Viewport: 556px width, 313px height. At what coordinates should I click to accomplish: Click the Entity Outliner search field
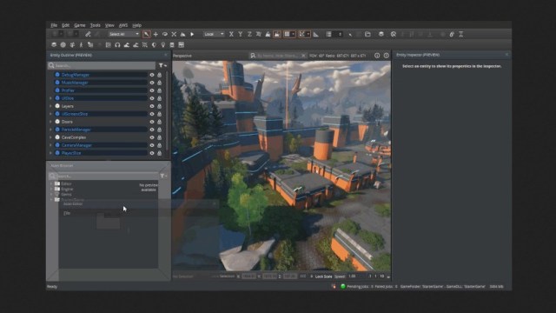pos(102,66)
